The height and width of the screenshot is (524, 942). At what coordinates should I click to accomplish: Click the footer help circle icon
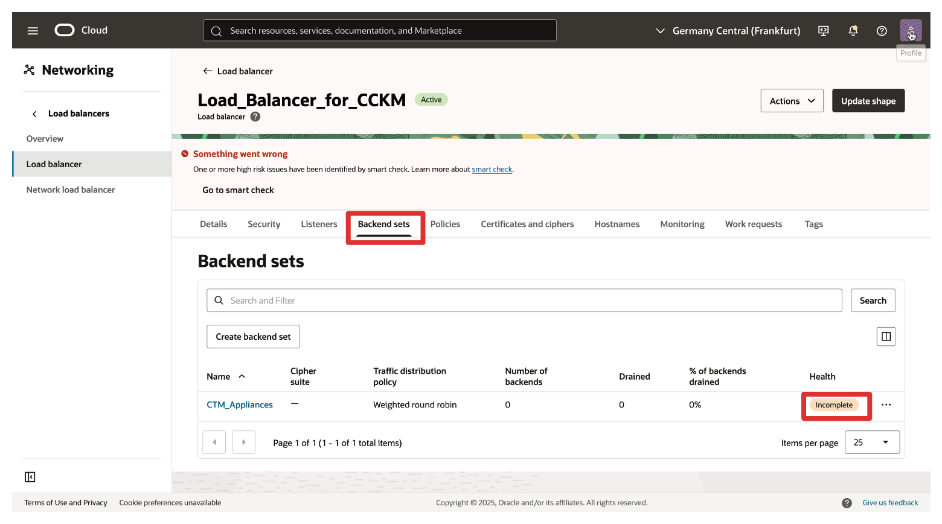[847, 503]
